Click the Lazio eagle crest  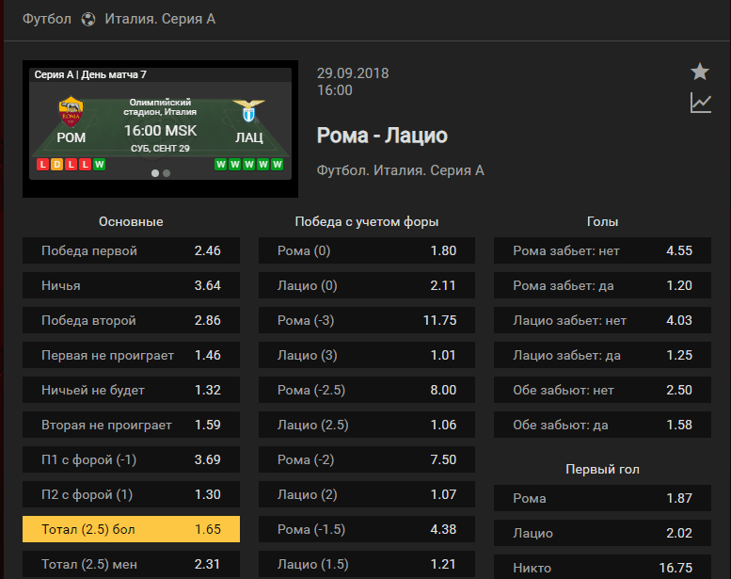[249, 110]
